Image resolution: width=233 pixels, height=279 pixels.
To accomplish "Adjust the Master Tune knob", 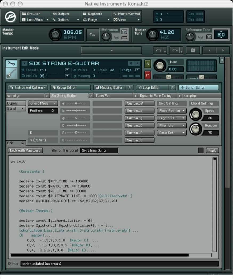I will point(153,35).
